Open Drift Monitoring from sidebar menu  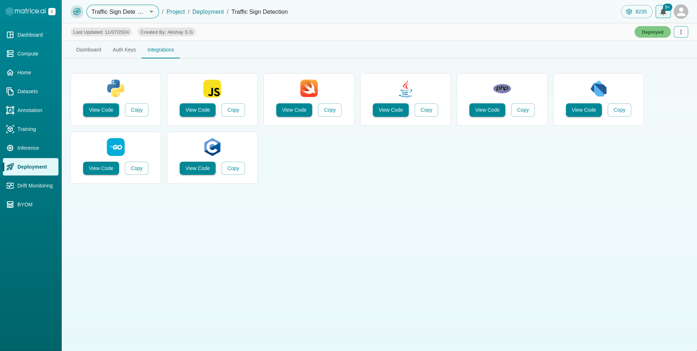tap(30, 186)
